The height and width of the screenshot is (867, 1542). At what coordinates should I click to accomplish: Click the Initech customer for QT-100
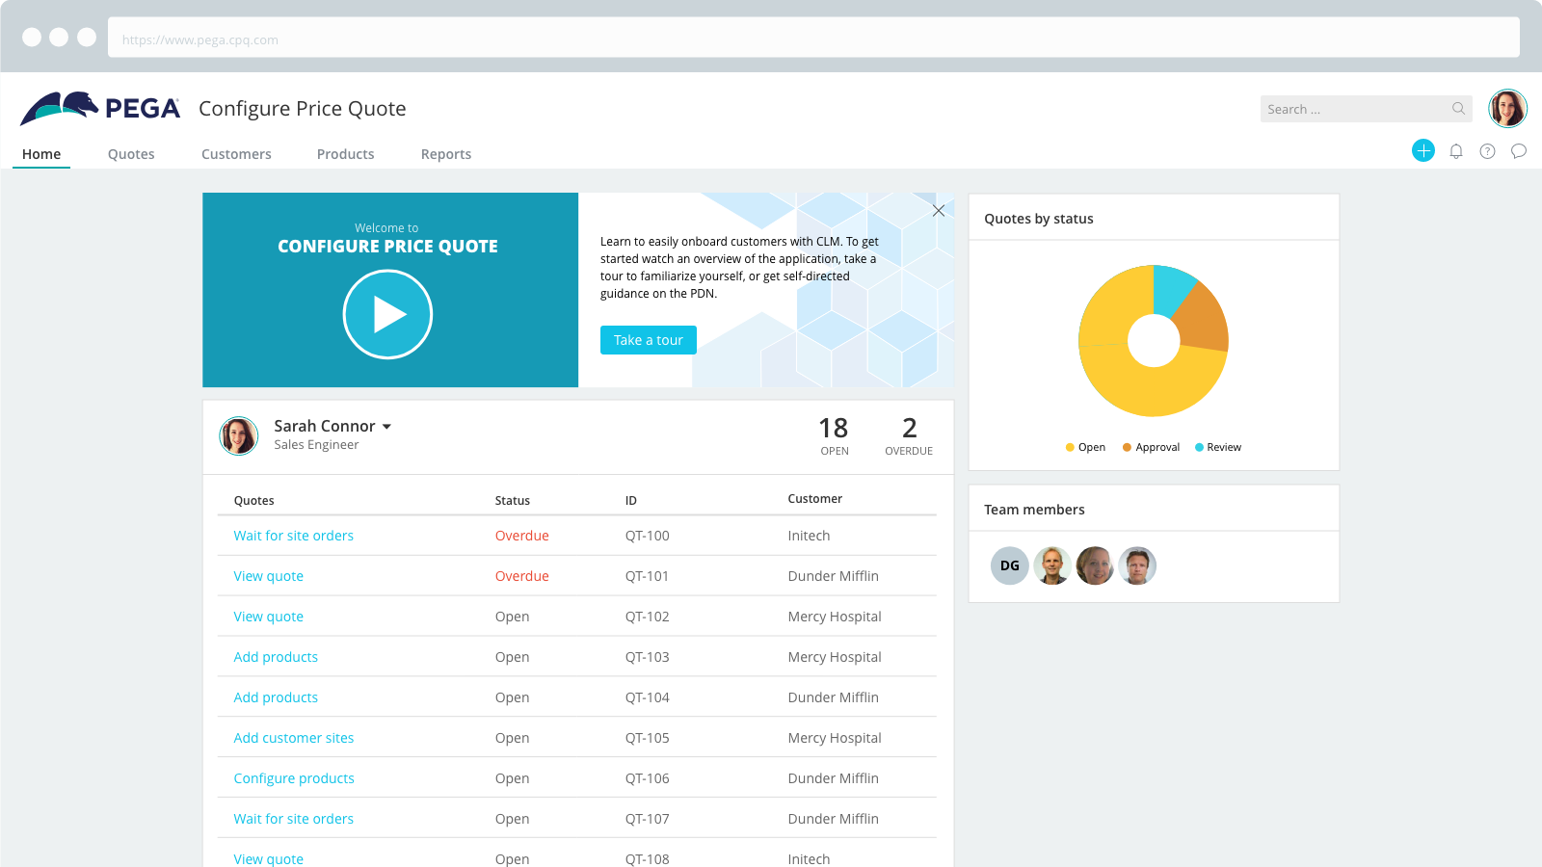tap(809, 536)
